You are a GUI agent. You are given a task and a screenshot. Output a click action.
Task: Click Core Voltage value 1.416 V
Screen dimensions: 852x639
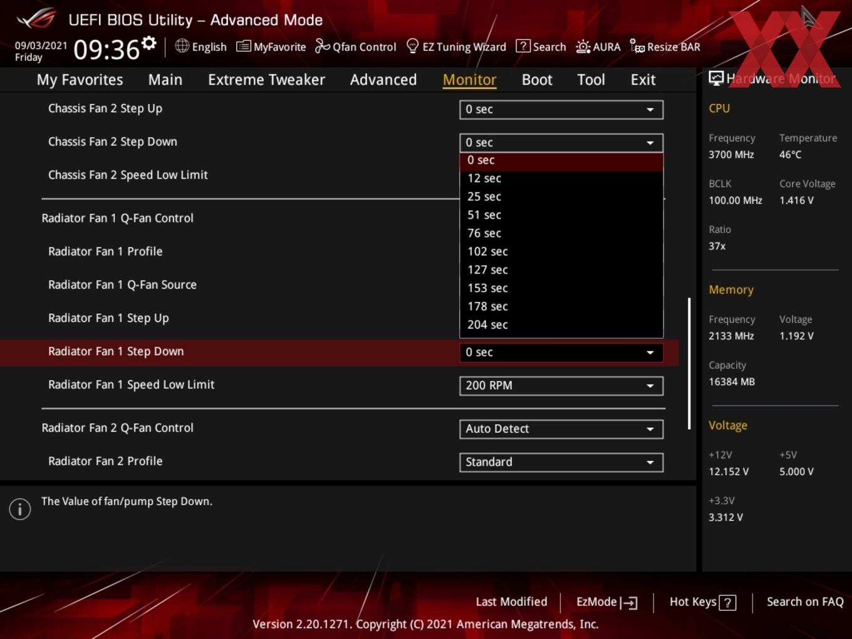coord(796,200)
